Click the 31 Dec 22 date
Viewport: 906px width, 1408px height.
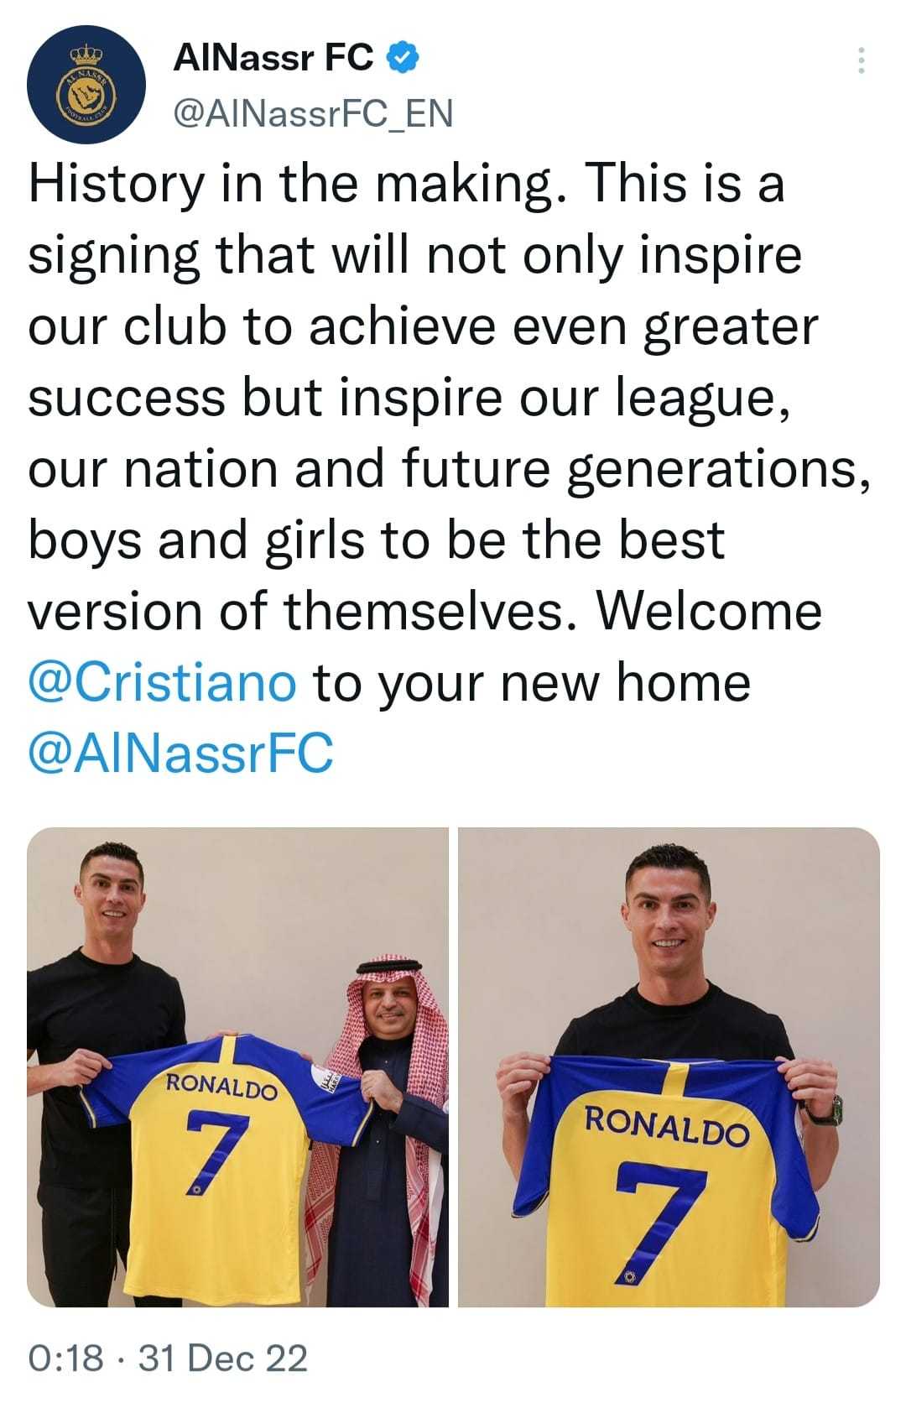[x=223, y=1358]
